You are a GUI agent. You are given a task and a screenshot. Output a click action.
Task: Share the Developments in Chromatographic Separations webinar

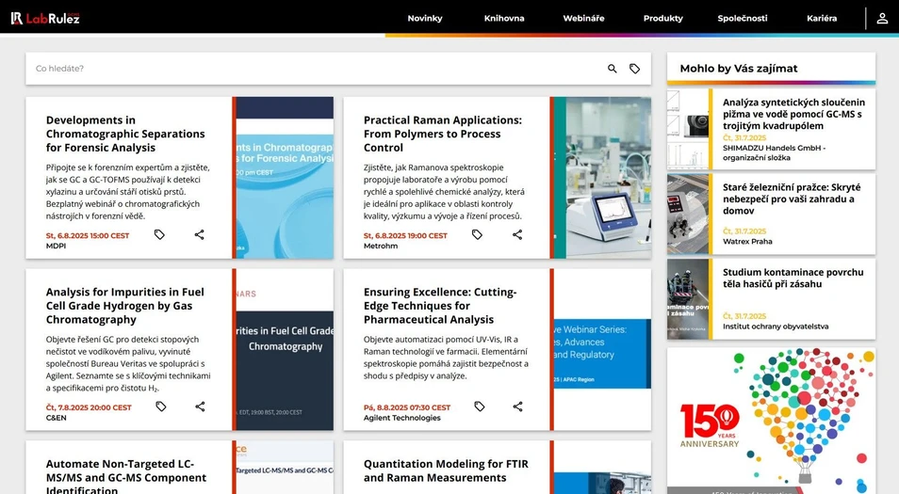pos(200,235)
